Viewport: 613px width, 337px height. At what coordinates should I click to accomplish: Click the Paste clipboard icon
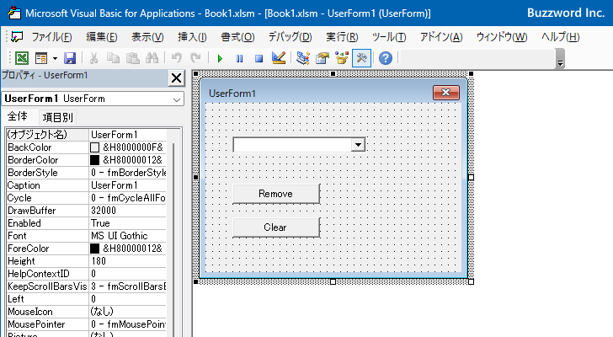133,58
